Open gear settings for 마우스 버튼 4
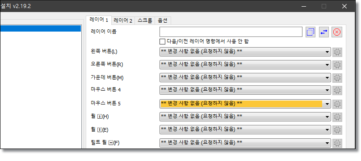The height and width of the screenshot is (161, 361). pyautogui.click(x=337, y=90)
